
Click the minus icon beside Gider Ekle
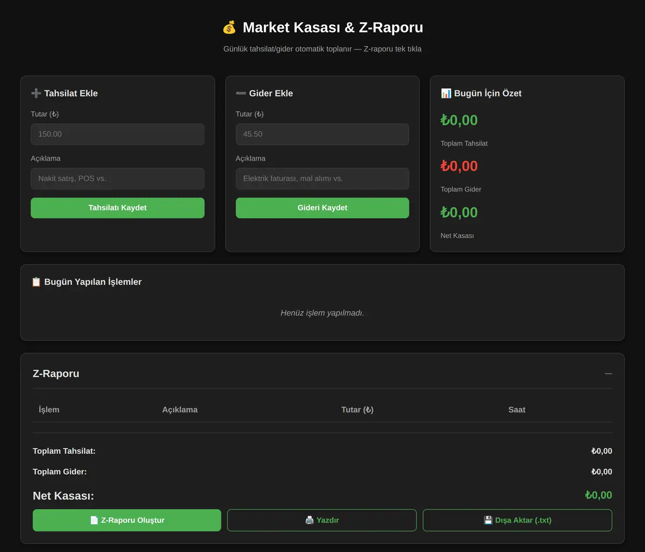pyautogui.click(x=241, y=94)
